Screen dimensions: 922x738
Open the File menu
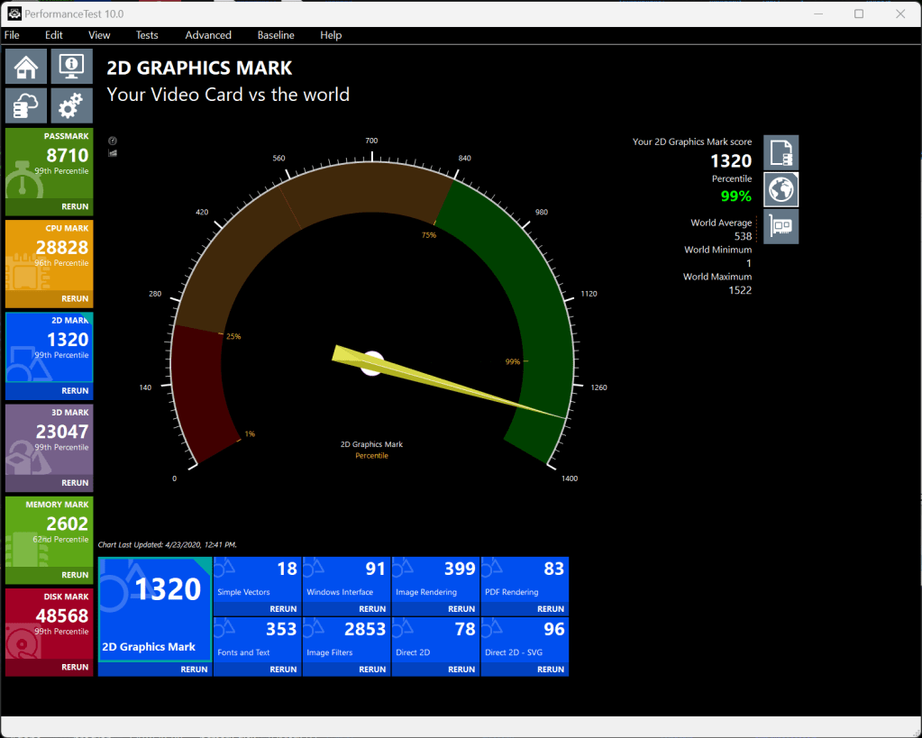pos(12,35)
